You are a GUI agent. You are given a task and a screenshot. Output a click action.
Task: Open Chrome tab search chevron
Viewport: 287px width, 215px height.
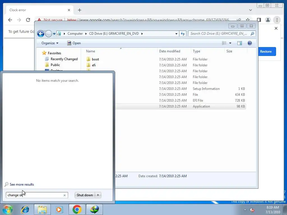pos(251,10)
